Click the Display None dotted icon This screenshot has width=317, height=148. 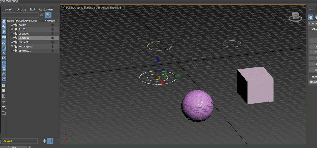tap(4, 91)
